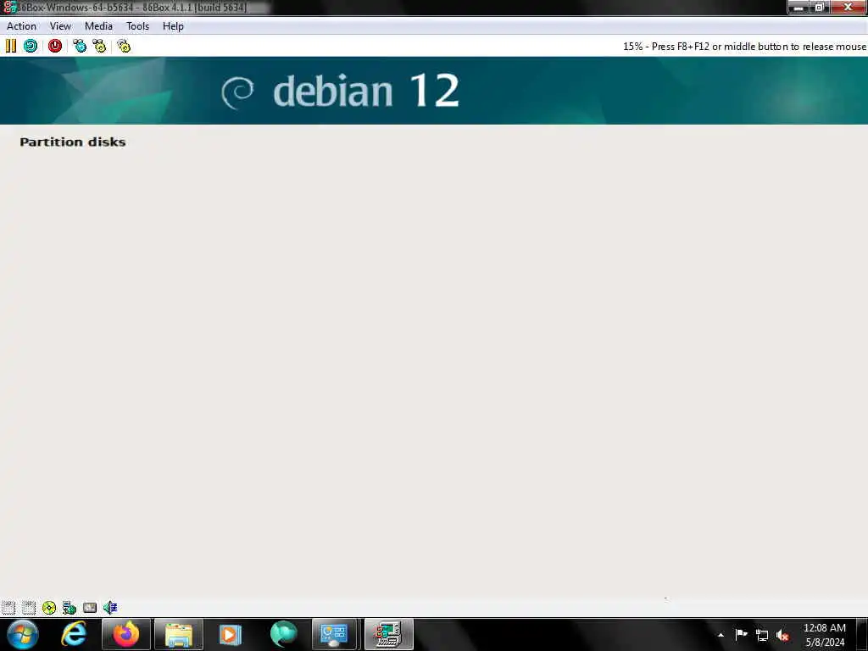
Task: Click the teal hard reset icon
Action: click(31, 46)
